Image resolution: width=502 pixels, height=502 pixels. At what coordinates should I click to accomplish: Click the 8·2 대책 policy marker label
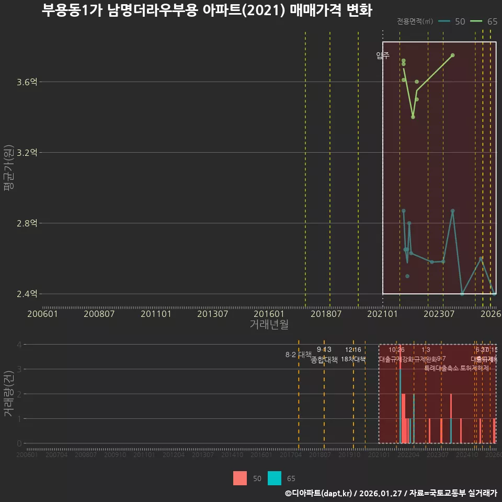299,355
